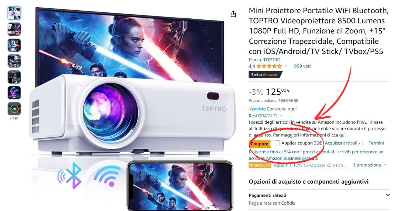Visit the Marca: TOPTRO brand link
The image size is (395, 211).
click(265, 60)
